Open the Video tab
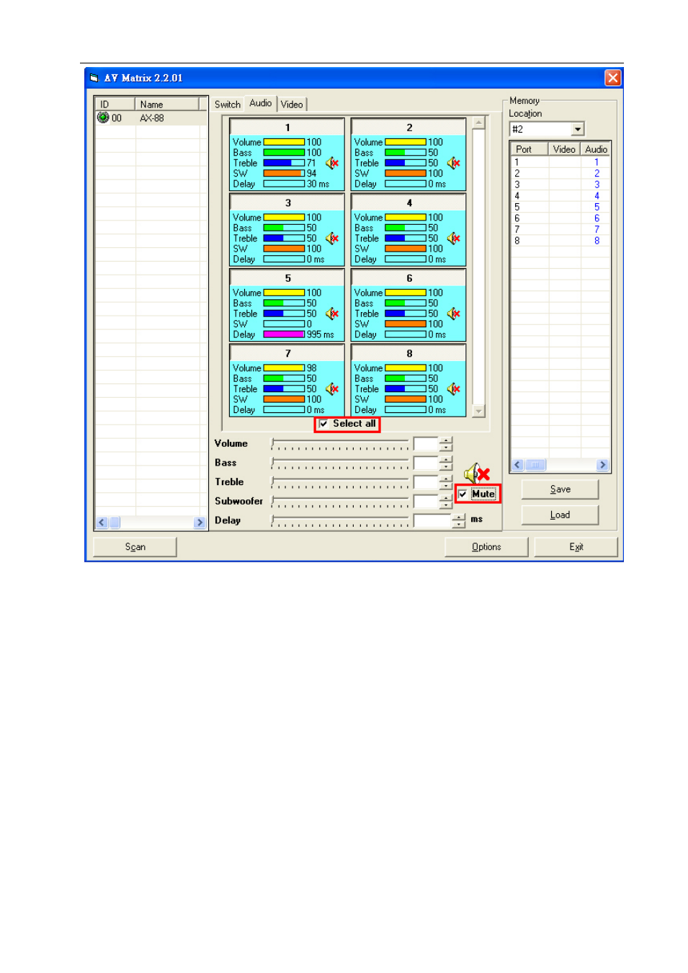Image resolution: width=688 pixels, height=973 pixels. pyautogui.click(x=292, y=105)
